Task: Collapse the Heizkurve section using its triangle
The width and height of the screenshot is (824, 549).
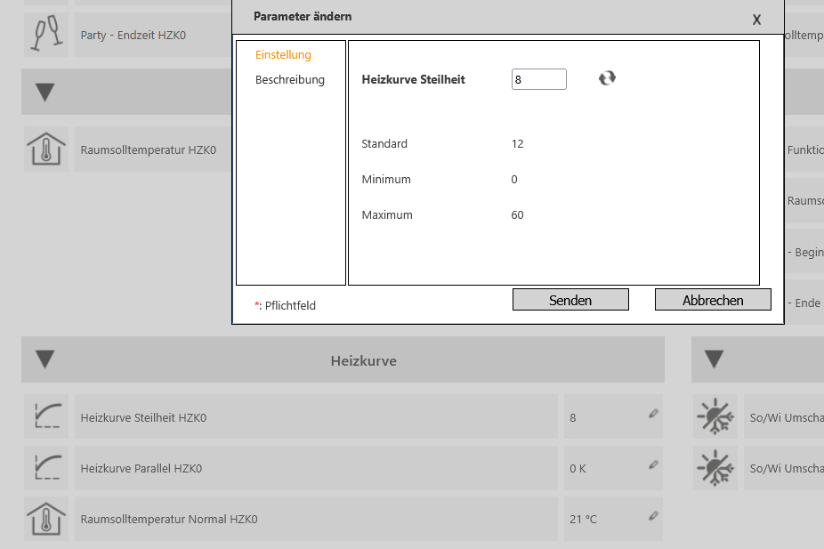Action: click(x=45, y=359)
